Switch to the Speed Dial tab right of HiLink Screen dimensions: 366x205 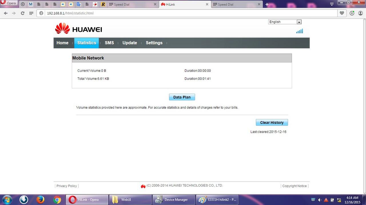point(237,4)
